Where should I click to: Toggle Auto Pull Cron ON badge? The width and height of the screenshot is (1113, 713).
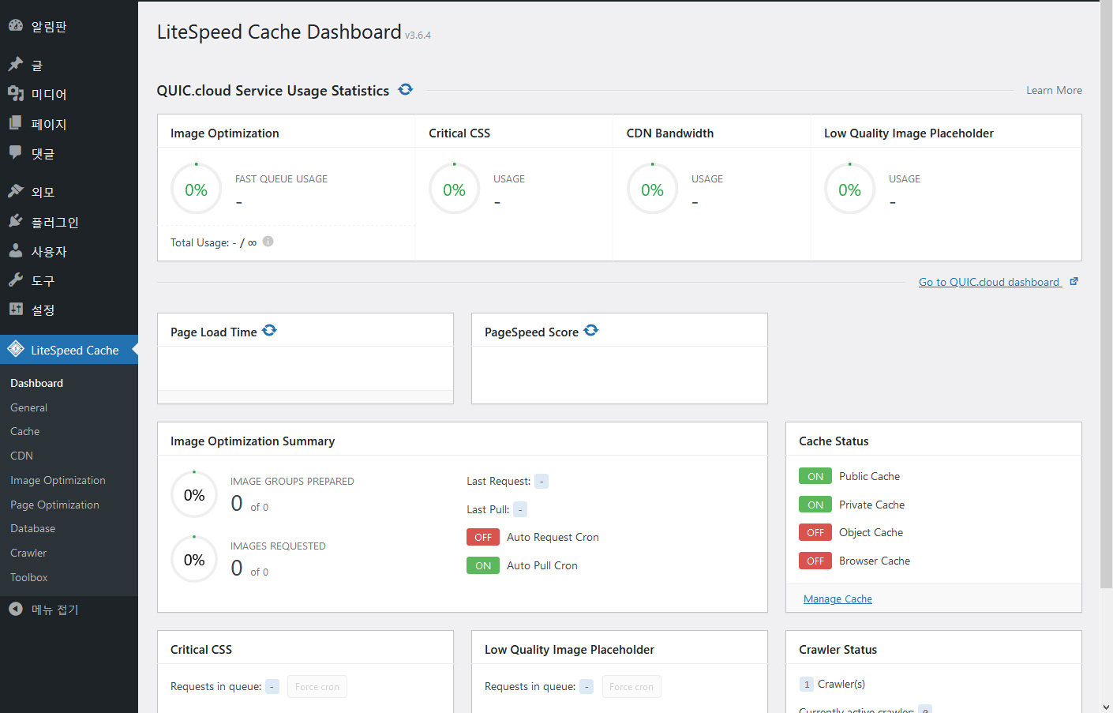483,565
